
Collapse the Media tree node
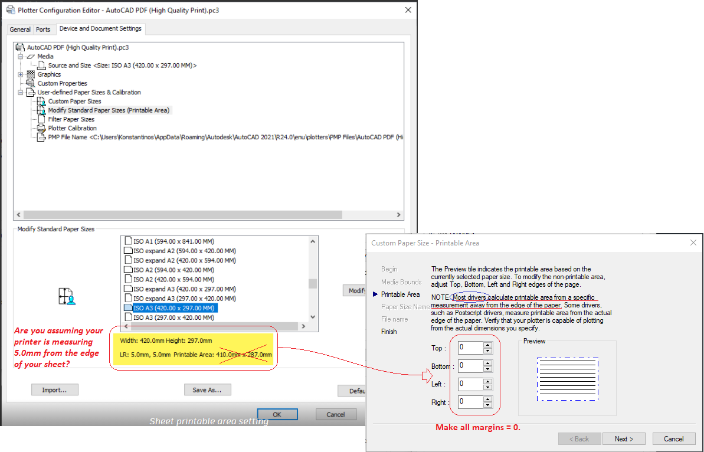20,56
